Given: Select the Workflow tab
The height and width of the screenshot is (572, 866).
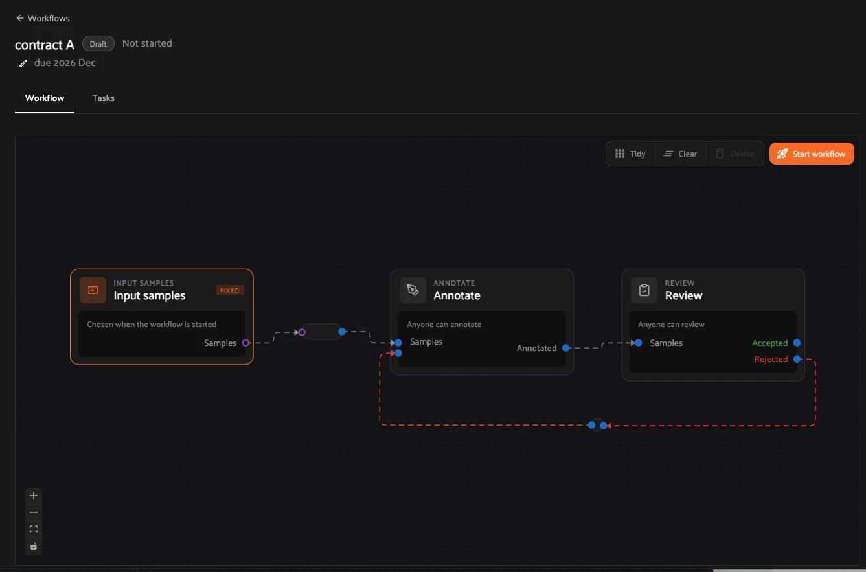Looking at the screenshot, I should click(45, 98).
